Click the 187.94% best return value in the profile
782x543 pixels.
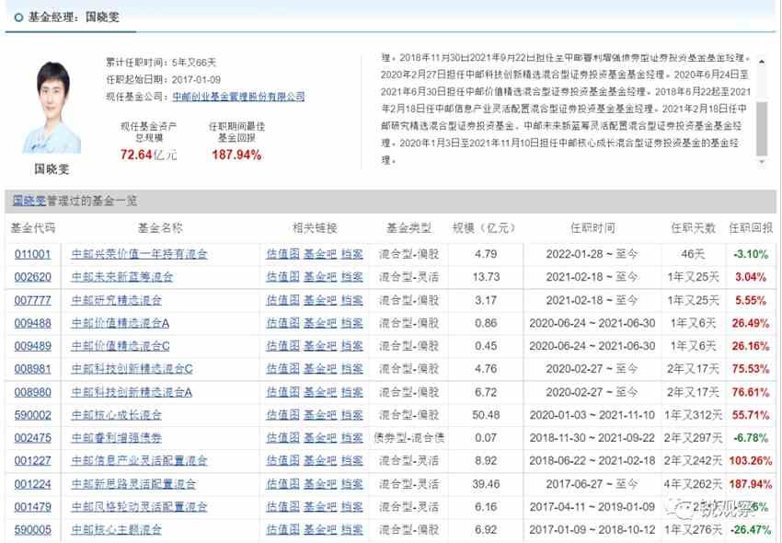(236, 156)
